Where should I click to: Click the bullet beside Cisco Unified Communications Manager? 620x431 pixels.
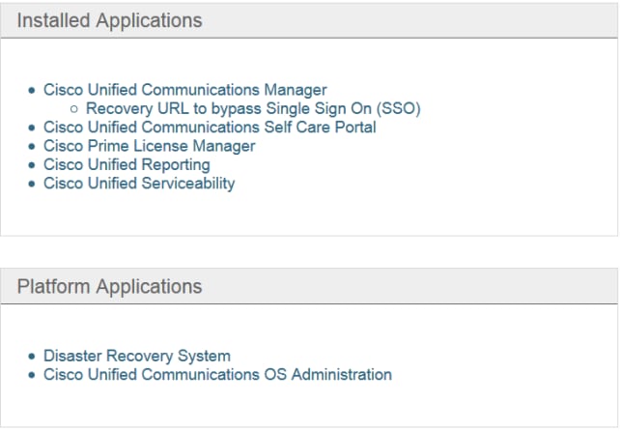(34, 90)
